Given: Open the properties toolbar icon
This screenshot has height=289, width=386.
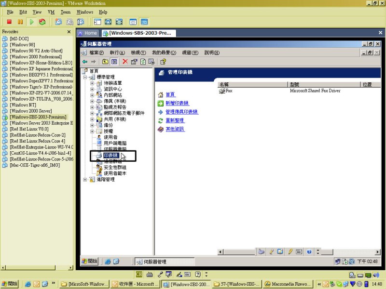Looking at the screenshot, I should (x=134, y=62).
